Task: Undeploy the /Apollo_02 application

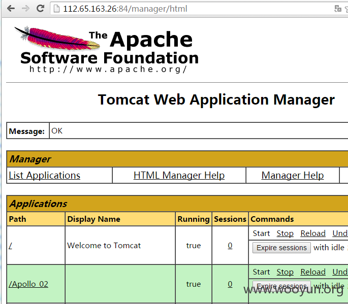Action: (340, 272)
